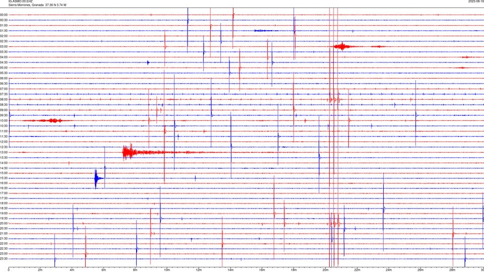Click the 26m tick label on time axis
484x272 pixels.
point(420,270)
